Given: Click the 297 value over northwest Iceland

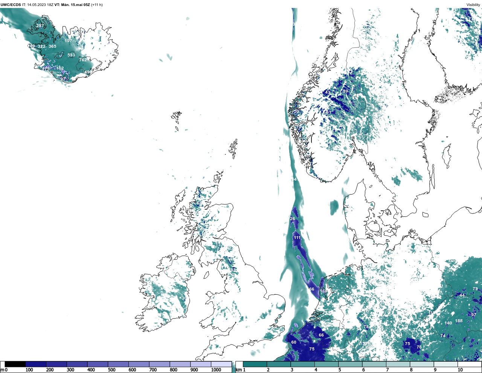Looking at the screenshot, I should 40,26.
